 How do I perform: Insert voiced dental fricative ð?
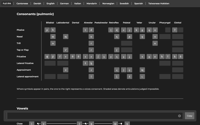click(78, 56)
